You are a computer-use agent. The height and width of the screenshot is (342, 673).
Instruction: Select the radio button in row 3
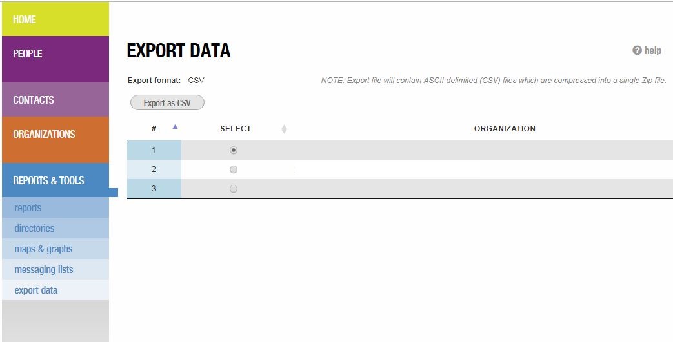click(234, 189)
